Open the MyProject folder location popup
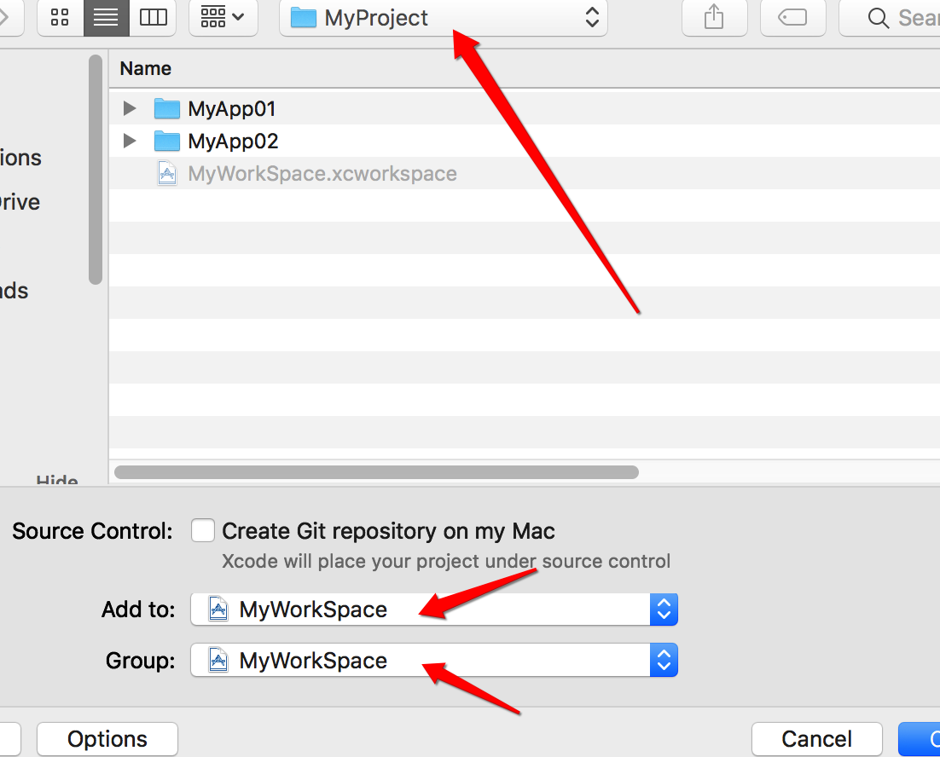 443,17
